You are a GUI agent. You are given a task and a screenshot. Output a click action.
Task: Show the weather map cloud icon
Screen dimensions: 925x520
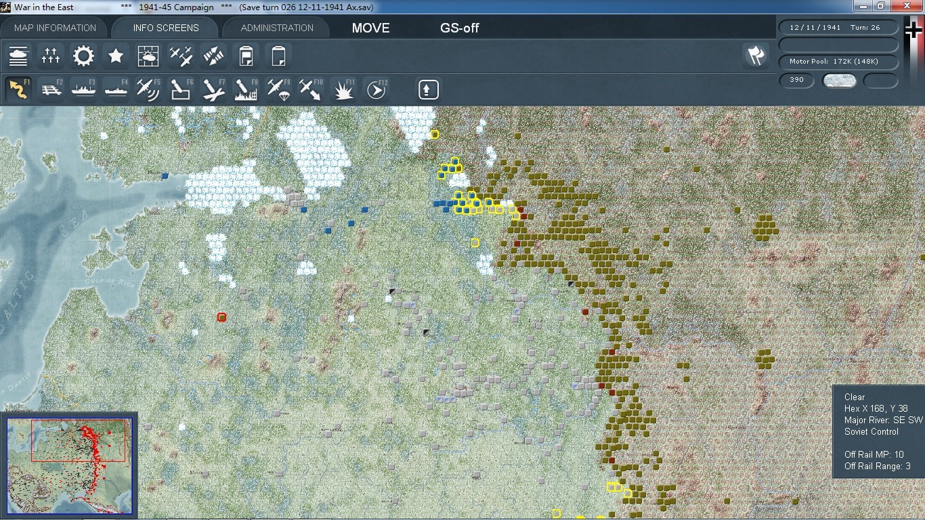click(x=148, y=56)
